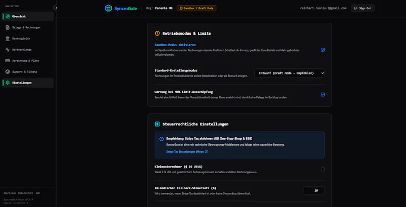Open the Warteschlange queue page
The width and height of the screenshot is (406, 207).
point(28,50)
